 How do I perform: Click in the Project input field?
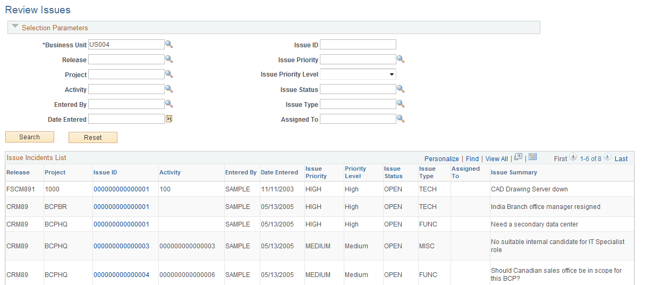tap(126, 74)
